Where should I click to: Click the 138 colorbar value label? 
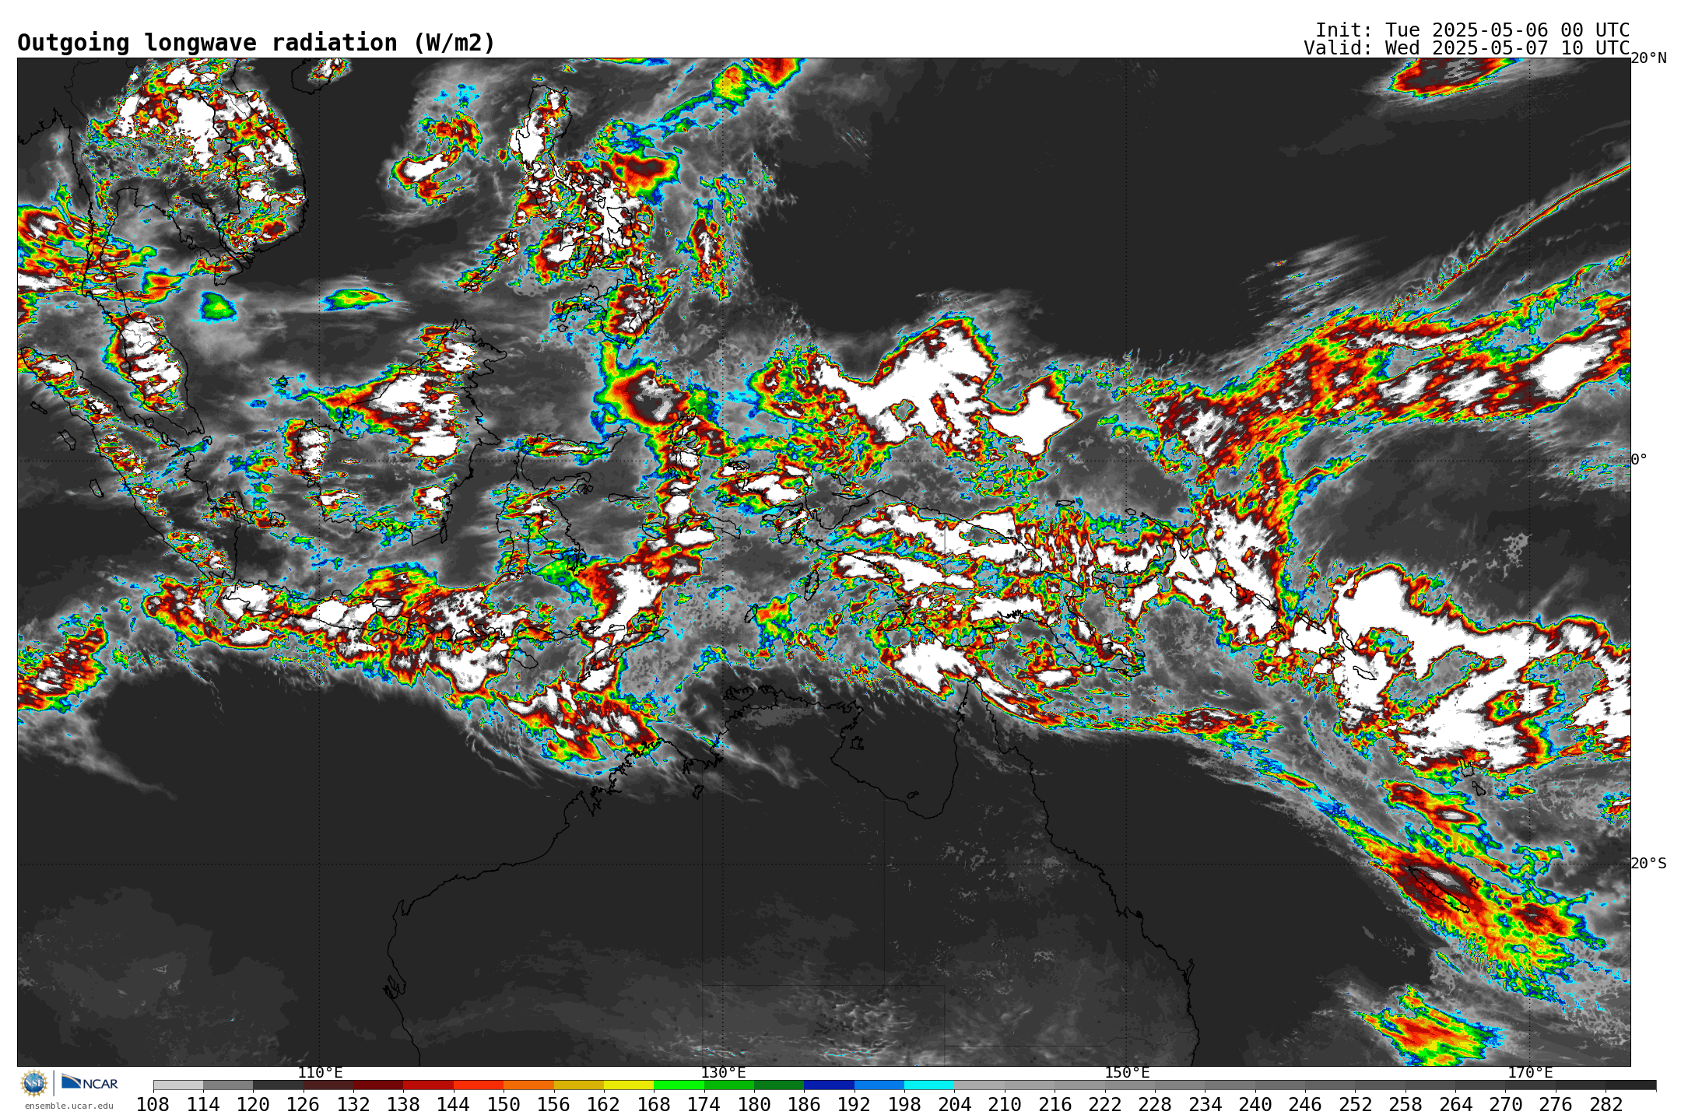403,1104
